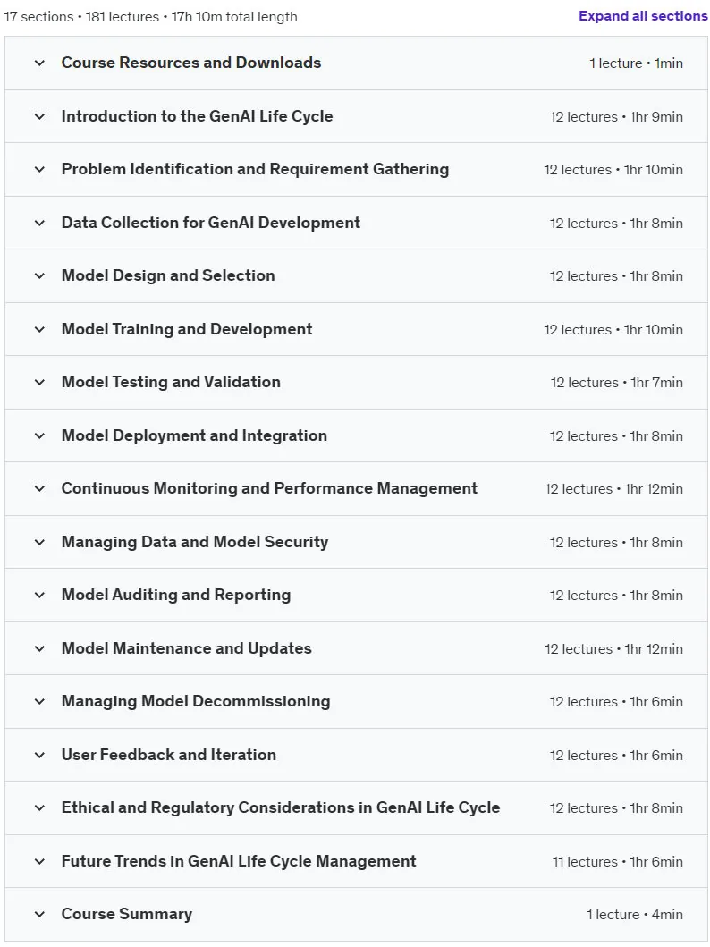Click the arrow icon for Model Testing and Validation
710x947 pixels.
(40, 383)
